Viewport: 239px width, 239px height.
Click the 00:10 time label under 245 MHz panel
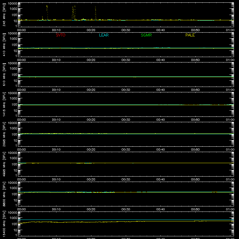(56, 30)
